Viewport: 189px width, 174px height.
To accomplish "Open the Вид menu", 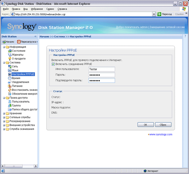I will (26, 9).
